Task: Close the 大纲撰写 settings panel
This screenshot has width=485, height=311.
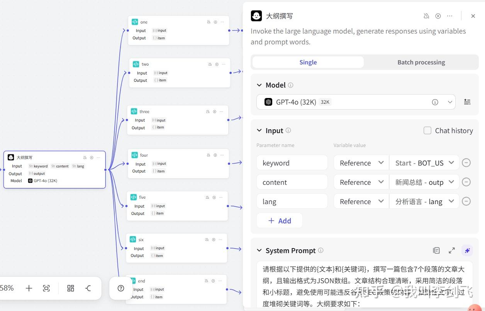Action: coord(473,16)
